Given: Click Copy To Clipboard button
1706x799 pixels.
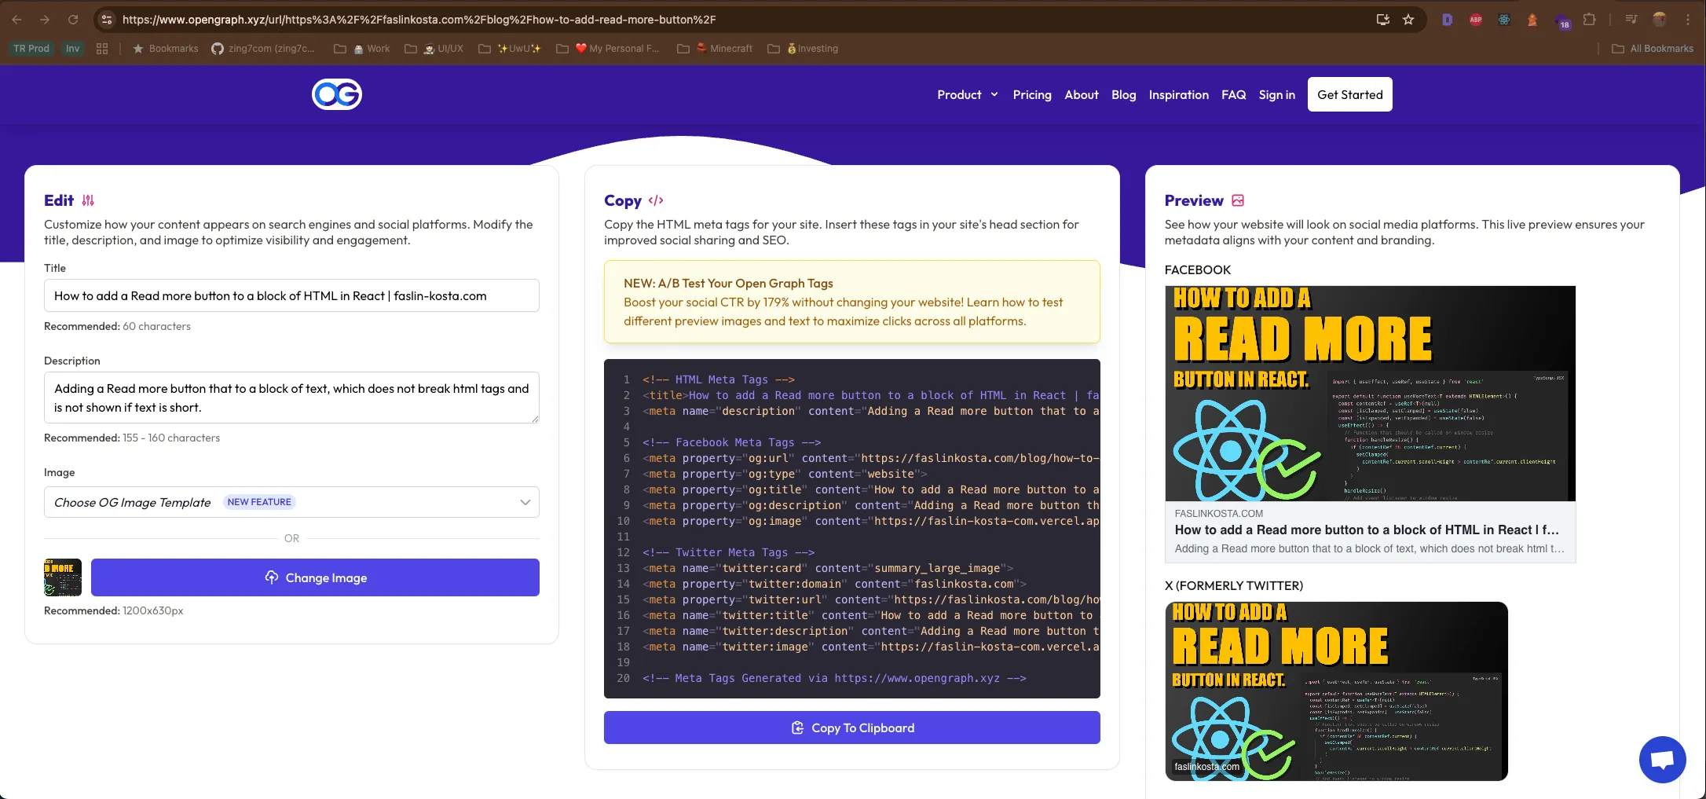Looking at the screenshot, I should pyautogui.click(x=851, y=728).
